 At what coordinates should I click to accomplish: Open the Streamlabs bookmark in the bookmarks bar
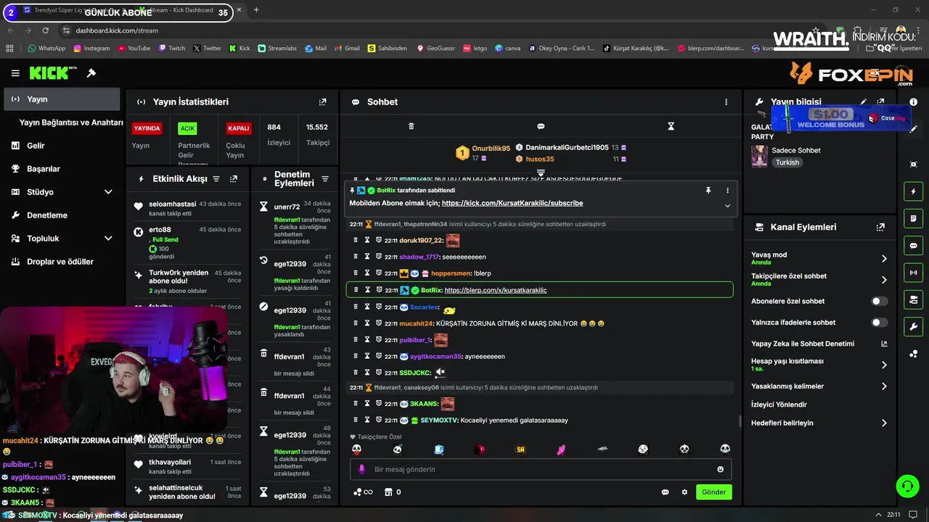[277, 49]
